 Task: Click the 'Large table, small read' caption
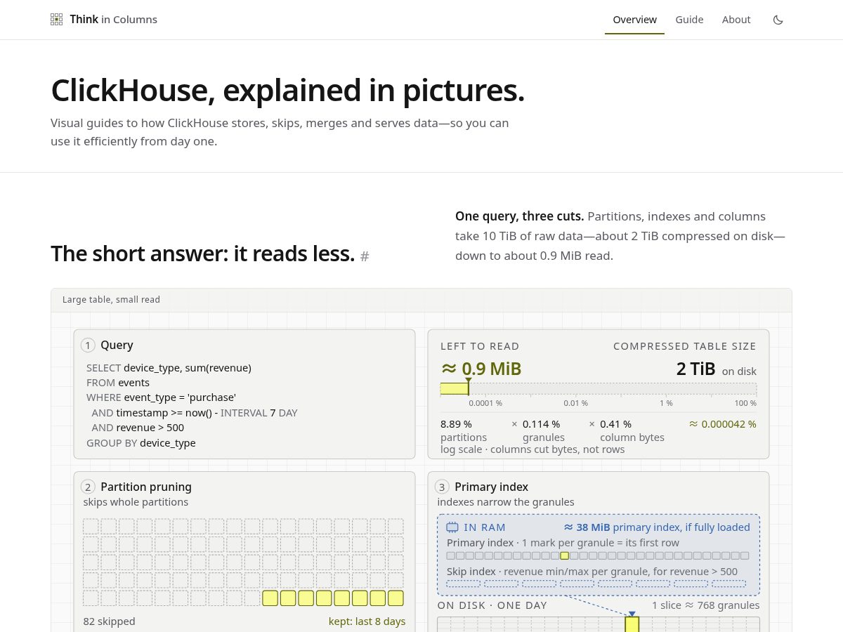[x=111, y=300]
